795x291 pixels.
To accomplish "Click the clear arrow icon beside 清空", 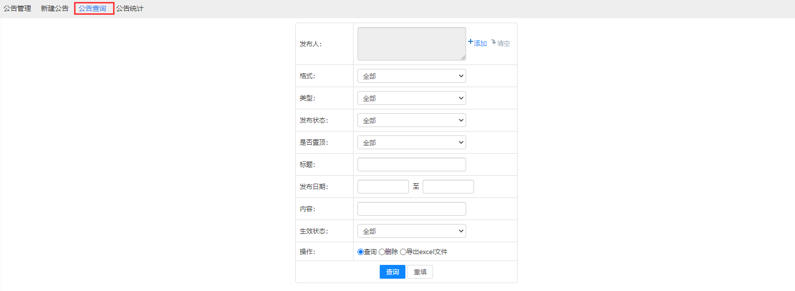I will pos(494,42).
